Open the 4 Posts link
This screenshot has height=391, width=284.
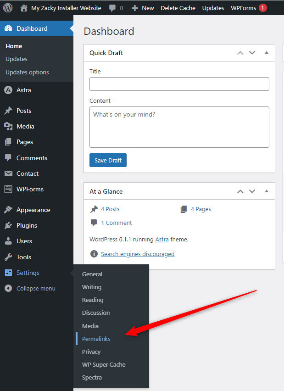coord(110,209)
